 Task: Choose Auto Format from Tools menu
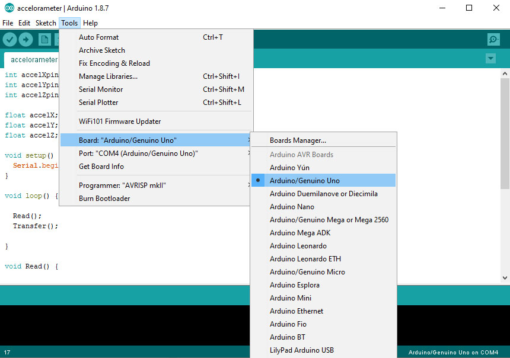click(98, 37)
